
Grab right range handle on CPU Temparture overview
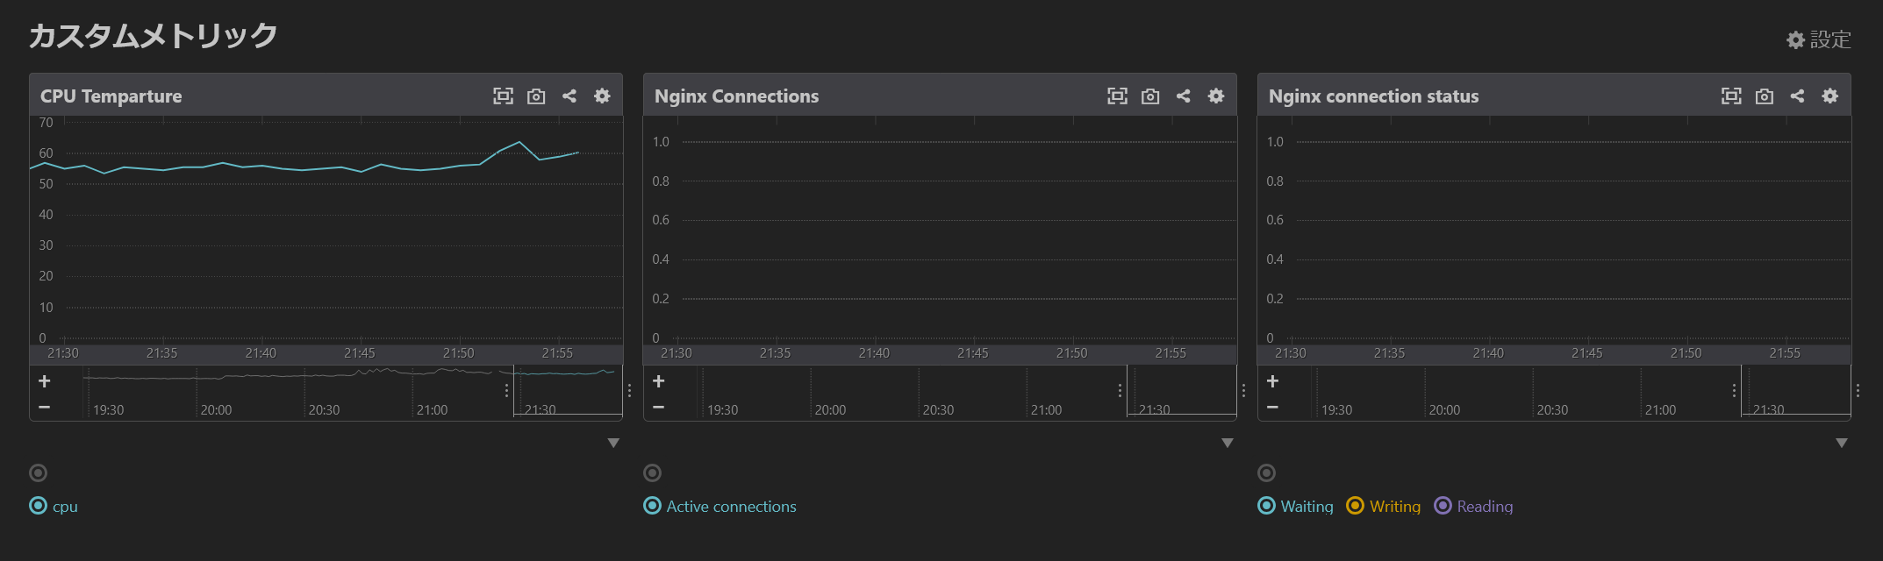pyautogui.click(x=629, y=391)
